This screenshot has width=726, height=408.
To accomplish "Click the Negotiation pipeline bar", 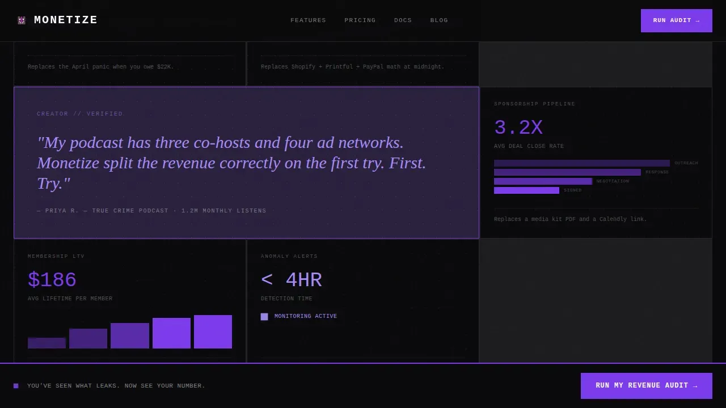I will [x=543, y=181].
